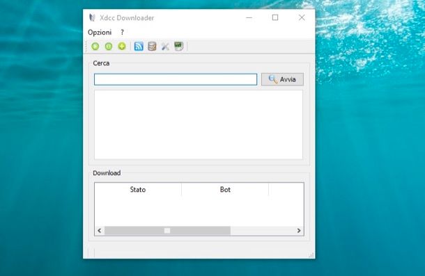Screen dimensions: 425x276
Task: Click the green pause toolbar icon
Action: pyautogui.click(x=109, y=47)
